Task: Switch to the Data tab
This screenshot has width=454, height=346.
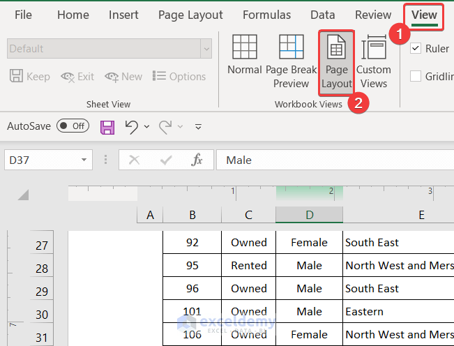Action: coord(323,15)
